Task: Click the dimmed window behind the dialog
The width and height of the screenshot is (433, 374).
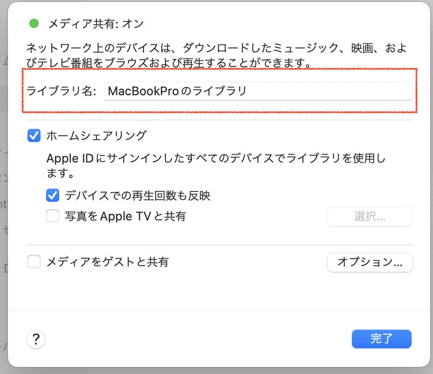Action: 3,187
